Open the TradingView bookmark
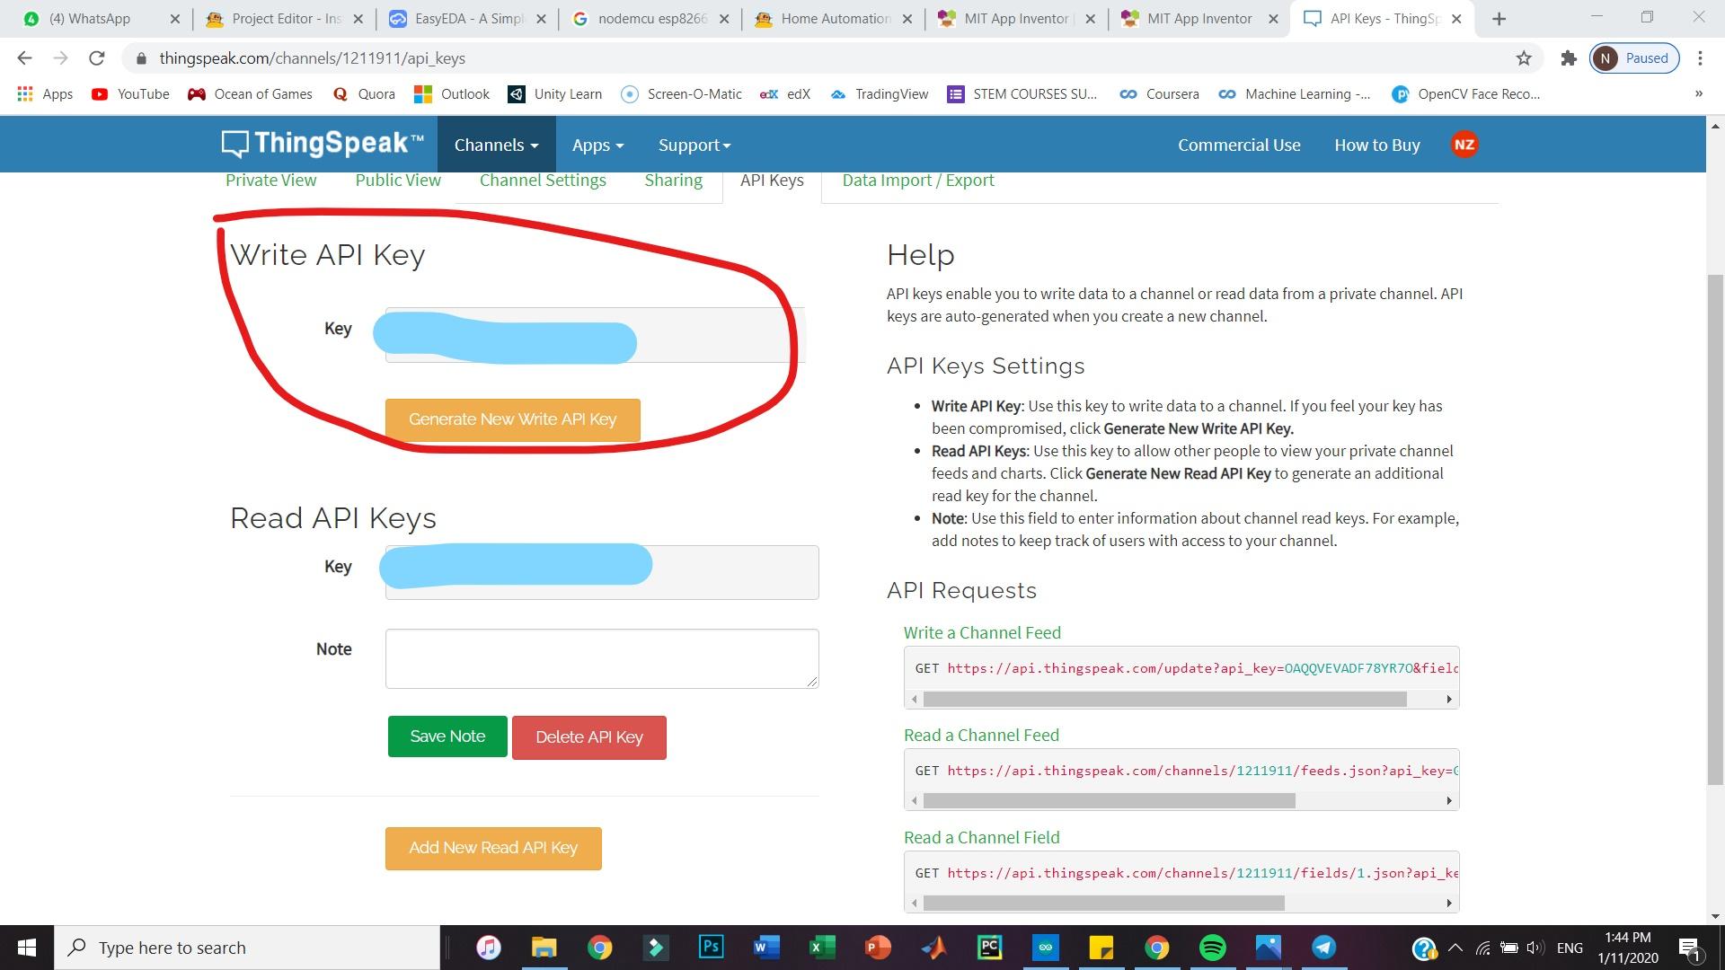Image resolution: width=1725 pixels, height=970 pixels. pos(879,94)
